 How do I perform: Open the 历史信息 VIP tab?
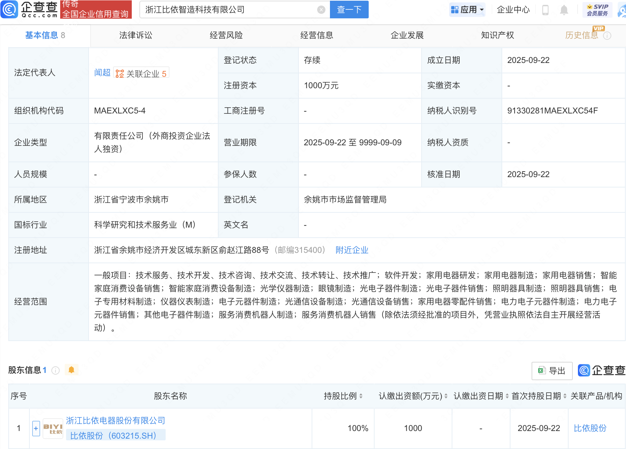click(x=582, y=35)
